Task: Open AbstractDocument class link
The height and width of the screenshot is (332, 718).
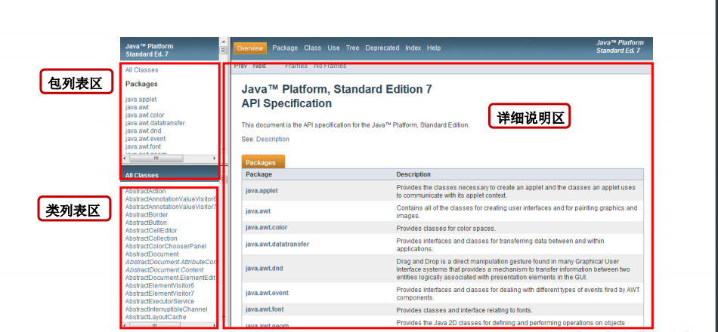Action: (152, 254)
